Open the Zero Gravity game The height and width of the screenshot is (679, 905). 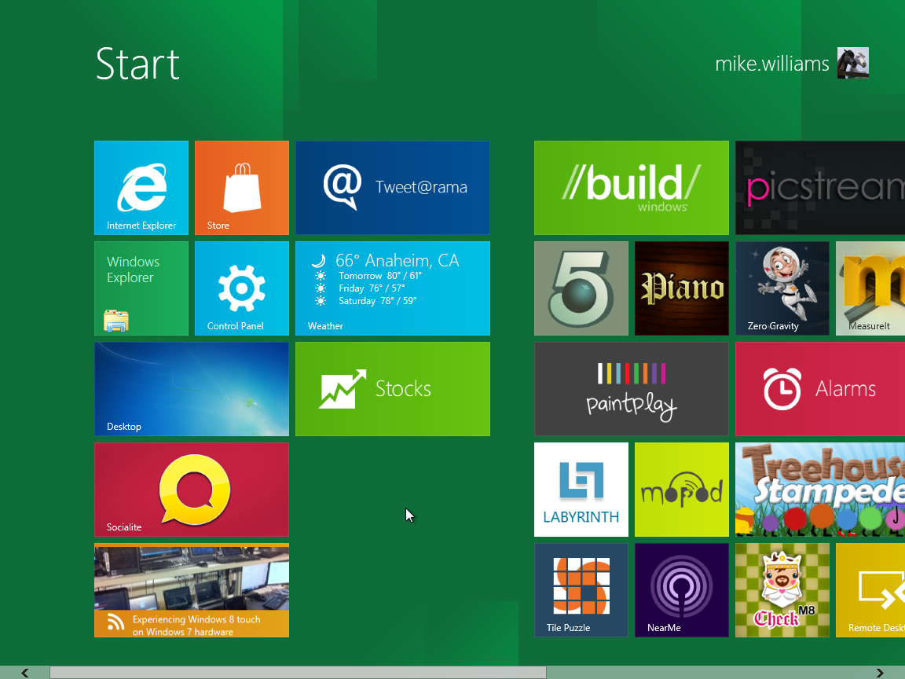[x=782, y=288]
